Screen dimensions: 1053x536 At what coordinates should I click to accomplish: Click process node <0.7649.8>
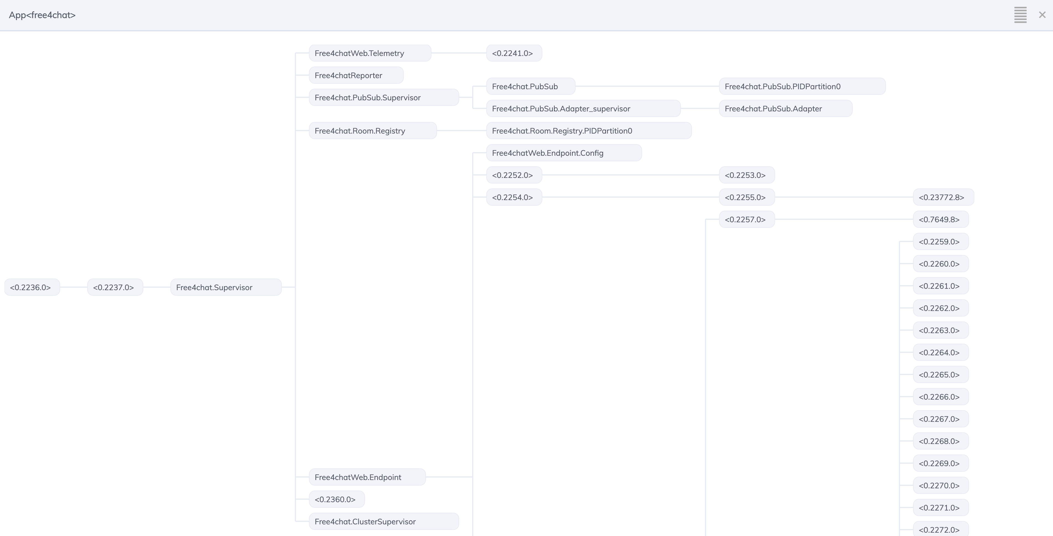(x=940, y=219)
